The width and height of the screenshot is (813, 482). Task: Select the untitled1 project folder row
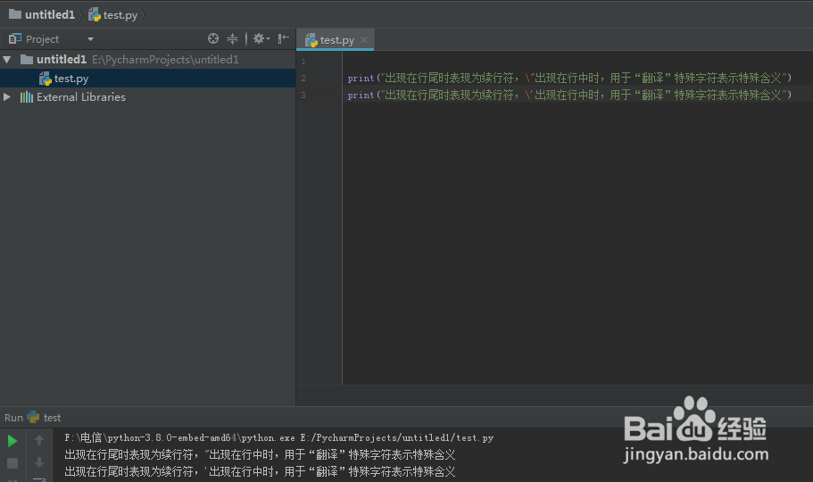[148, 60]
